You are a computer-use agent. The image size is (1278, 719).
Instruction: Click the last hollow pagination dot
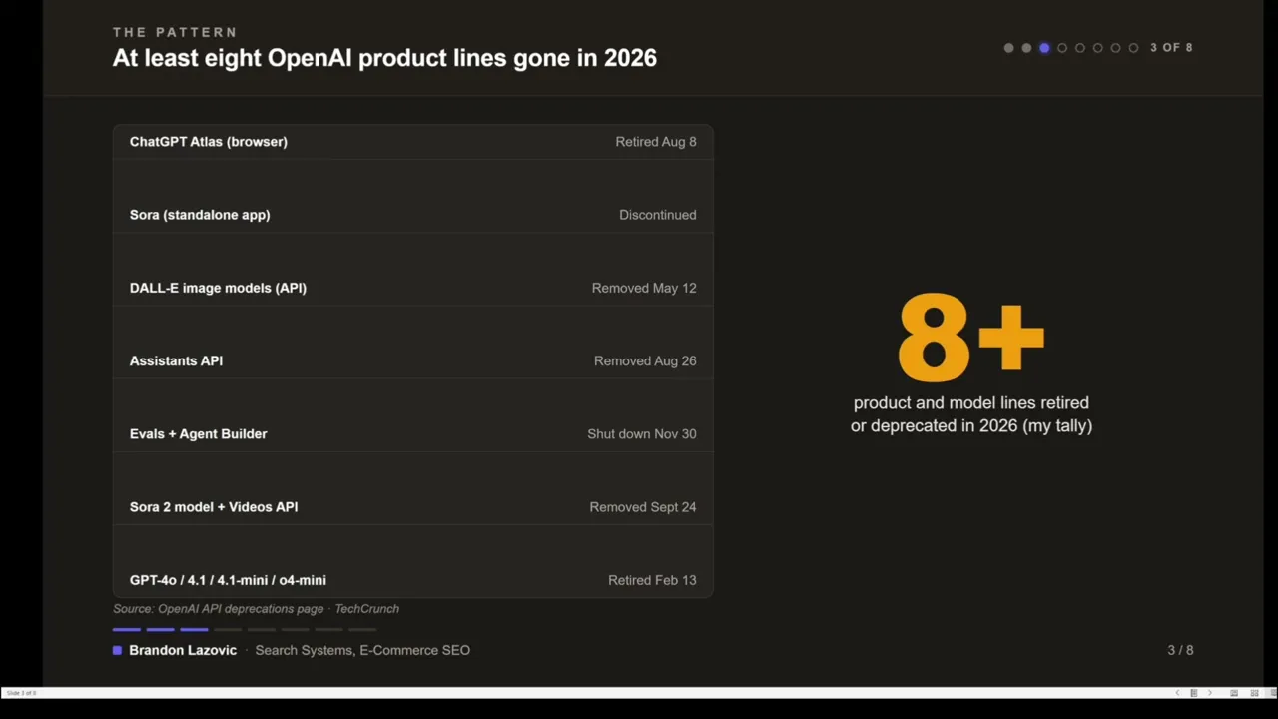click(1133, 48)
